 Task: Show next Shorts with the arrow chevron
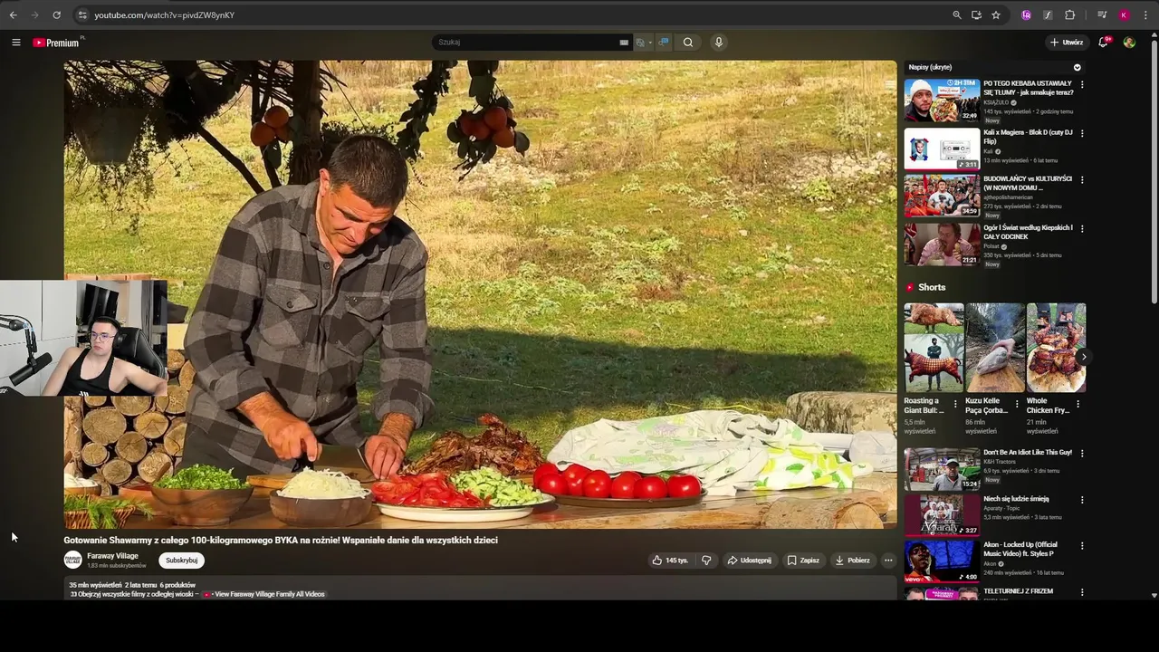click(1083, 357)
